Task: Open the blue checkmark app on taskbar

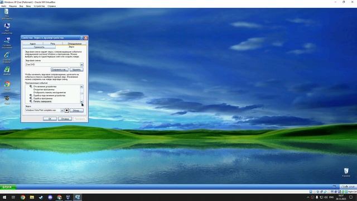Action: click(x=41, y=197)
